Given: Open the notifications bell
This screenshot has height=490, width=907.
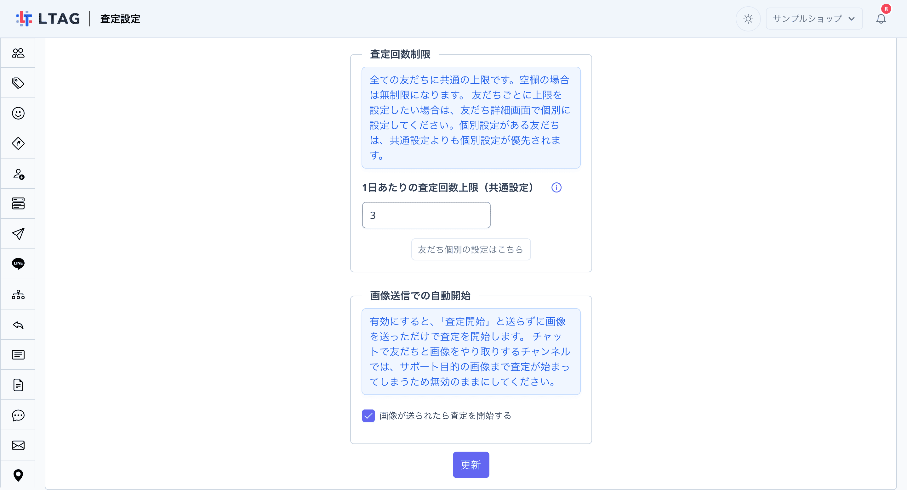Looking at the screenshot, I should (881, 19).
